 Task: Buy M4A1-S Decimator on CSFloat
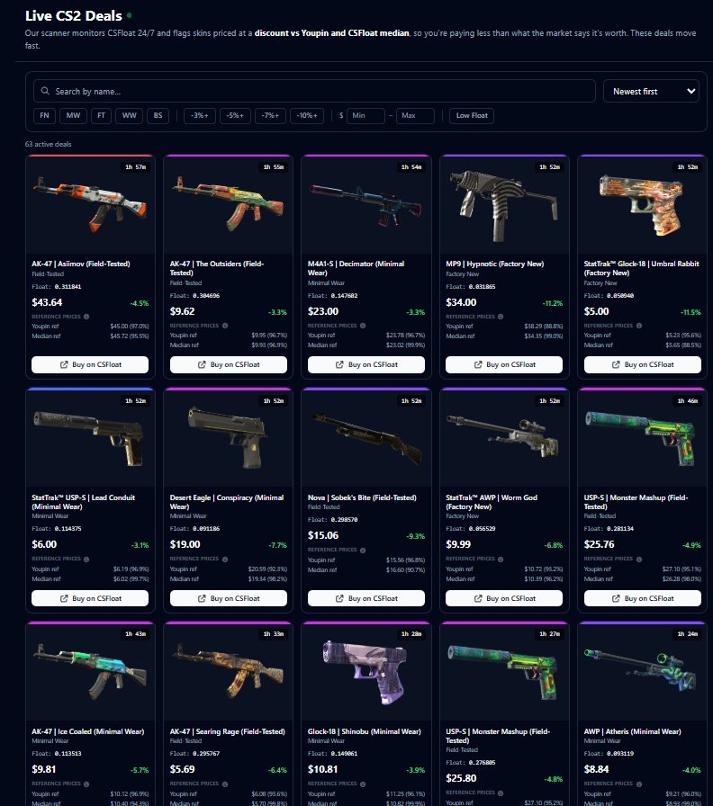click(366, 364)
